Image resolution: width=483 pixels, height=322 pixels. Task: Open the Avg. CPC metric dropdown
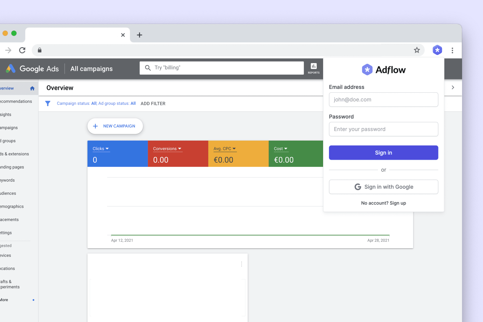tap(225, 149)
